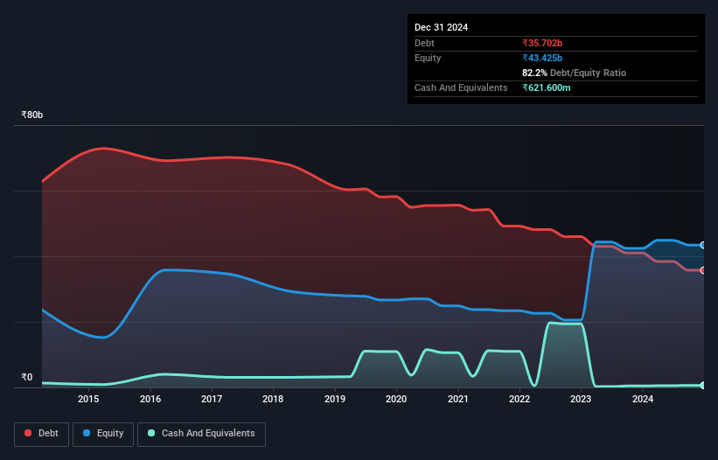
Task: Click the 2016 x-axis label
Action: pos(150,399)
